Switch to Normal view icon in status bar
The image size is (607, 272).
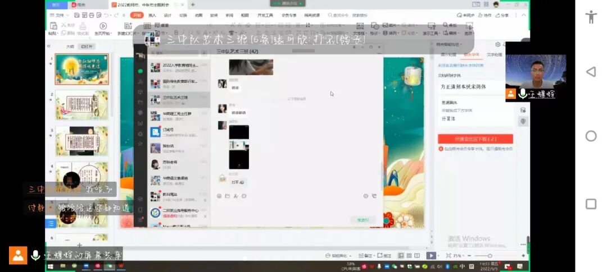[401, 256]
